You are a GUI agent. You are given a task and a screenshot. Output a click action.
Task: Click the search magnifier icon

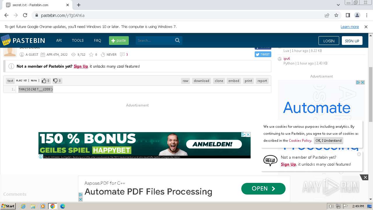177,40
